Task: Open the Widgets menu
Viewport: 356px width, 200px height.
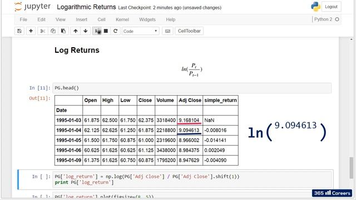Action: 147,19
